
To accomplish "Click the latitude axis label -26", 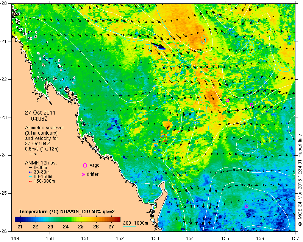I will pyautogui.click(x=4, y=231).
